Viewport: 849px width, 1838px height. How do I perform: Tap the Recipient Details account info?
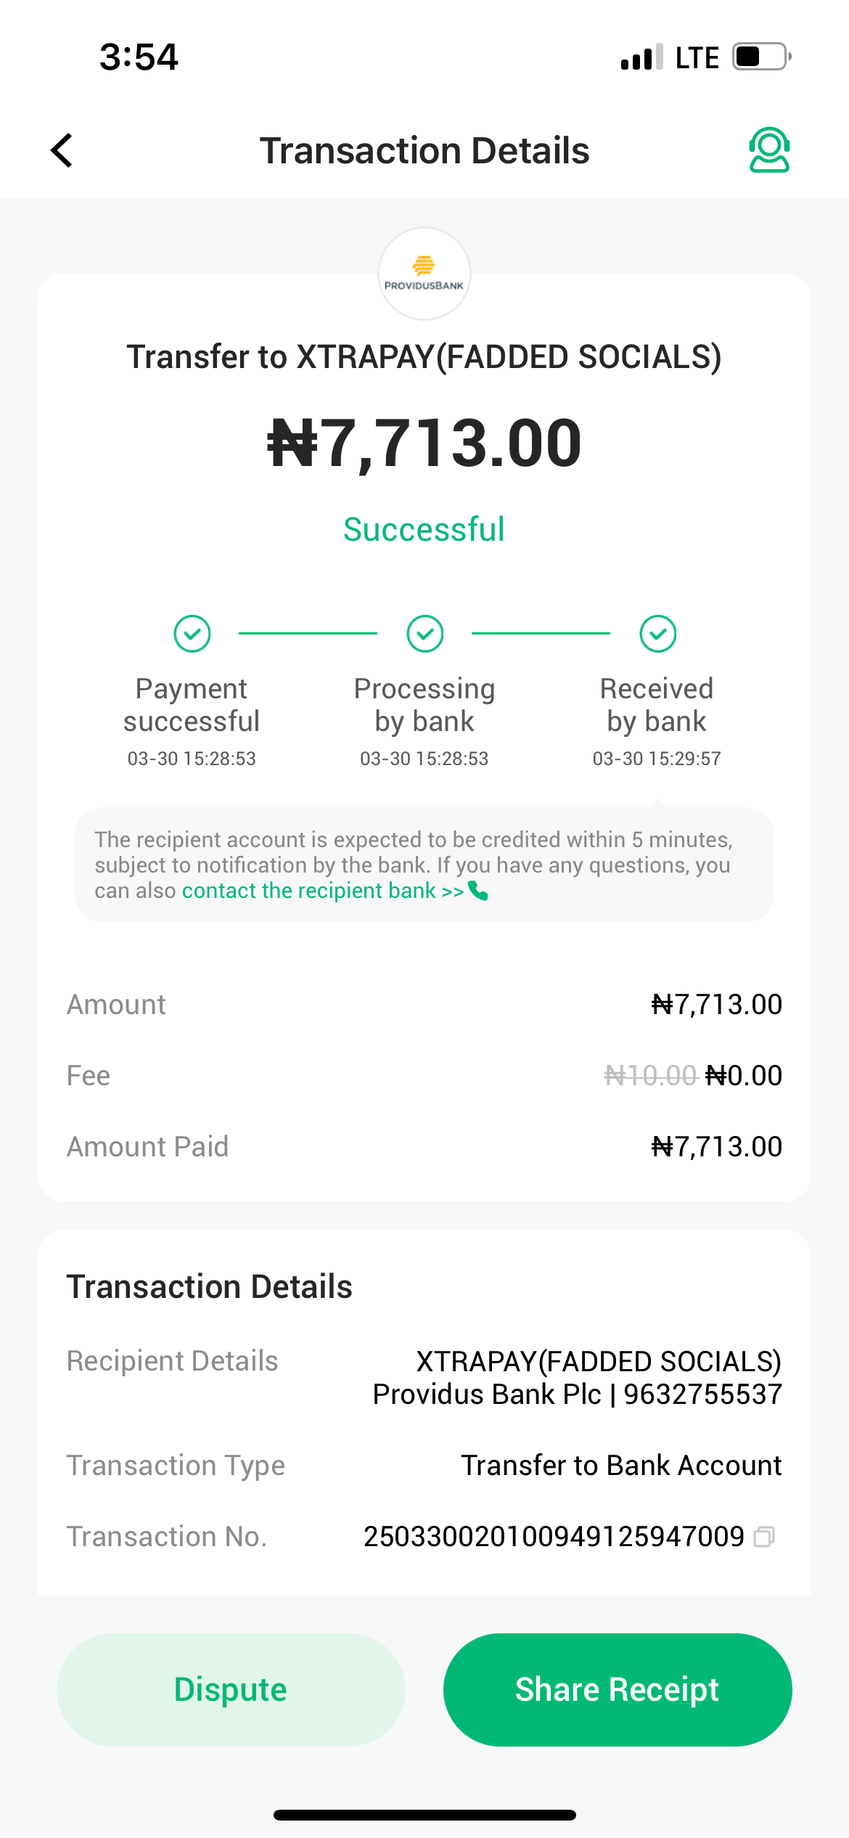point(577,1378)
